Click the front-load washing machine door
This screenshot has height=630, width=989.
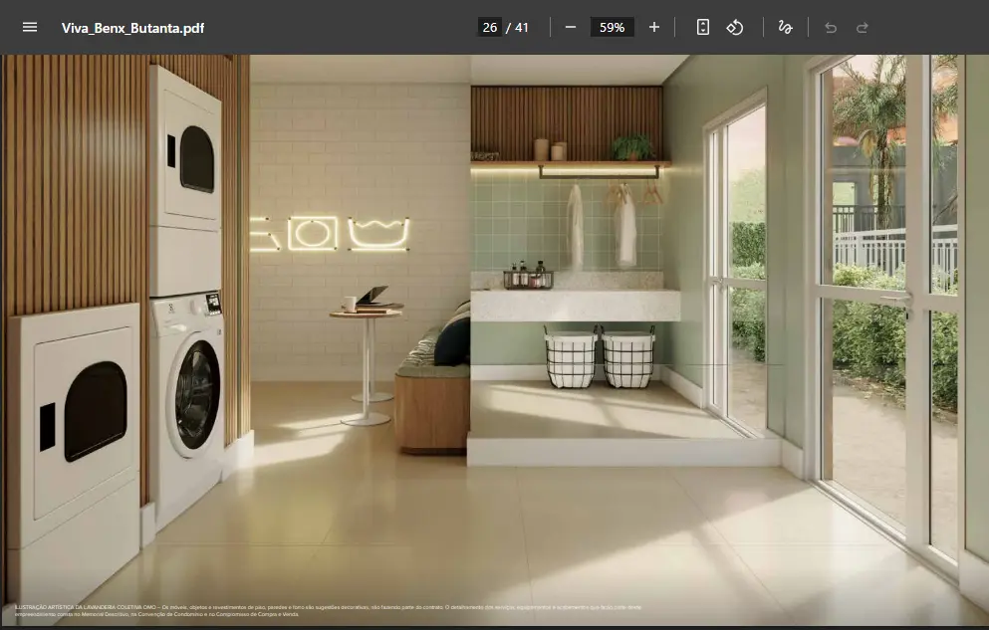(195, 385)
